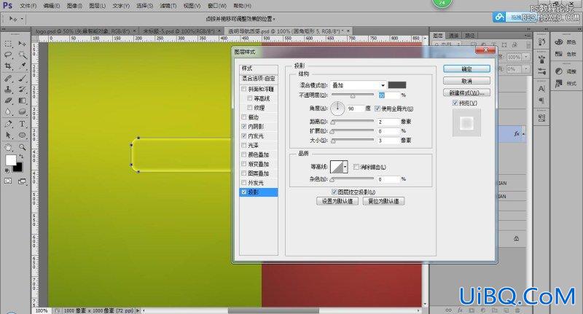Select the Magic Wand tool
Viewport: 583px width, 314px height.
[x=23, y=55]
